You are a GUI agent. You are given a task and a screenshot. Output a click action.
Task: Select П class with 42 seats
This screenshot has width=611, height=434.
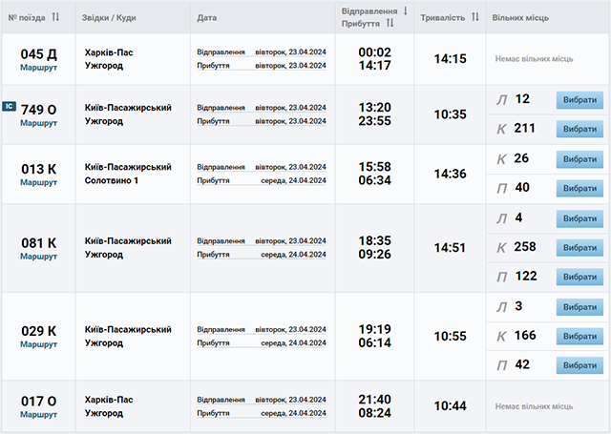coord(579,365)
